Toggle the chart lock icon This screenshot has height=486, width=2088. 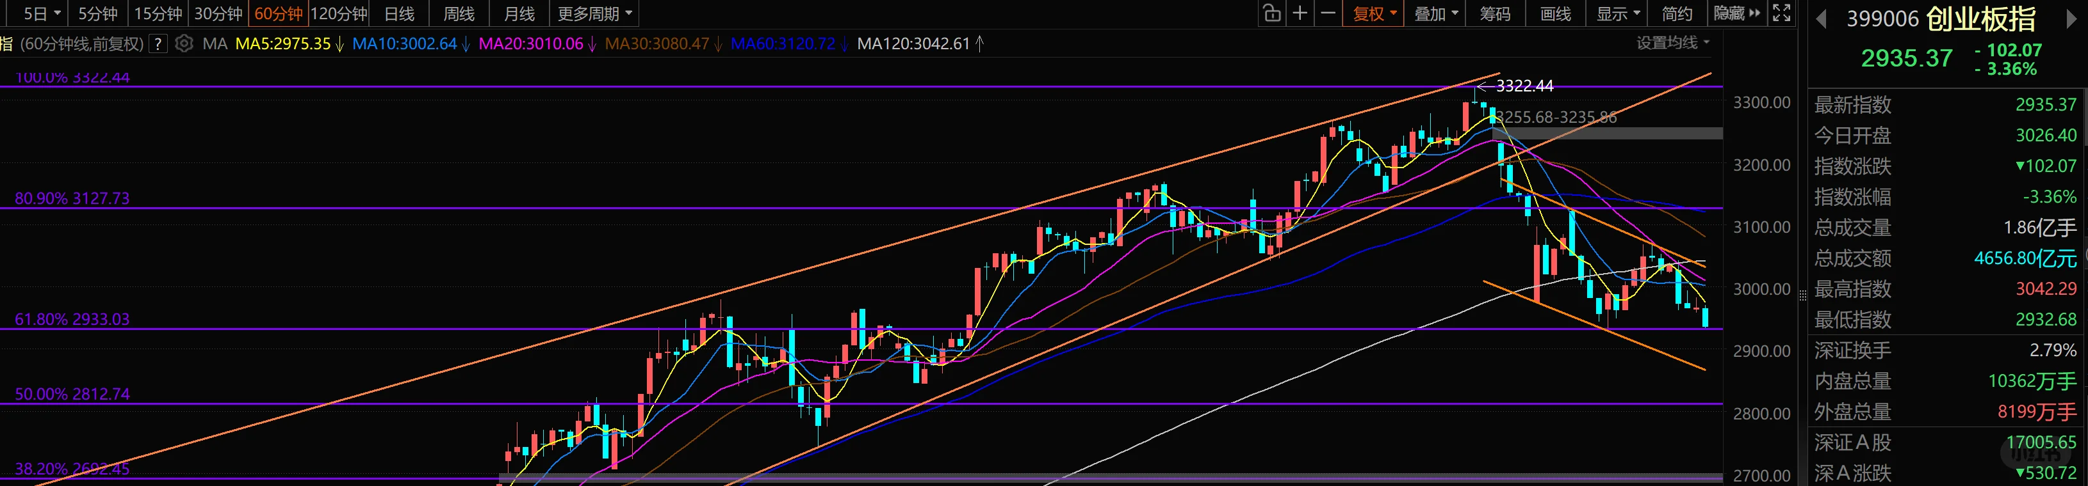point(1272,13)
